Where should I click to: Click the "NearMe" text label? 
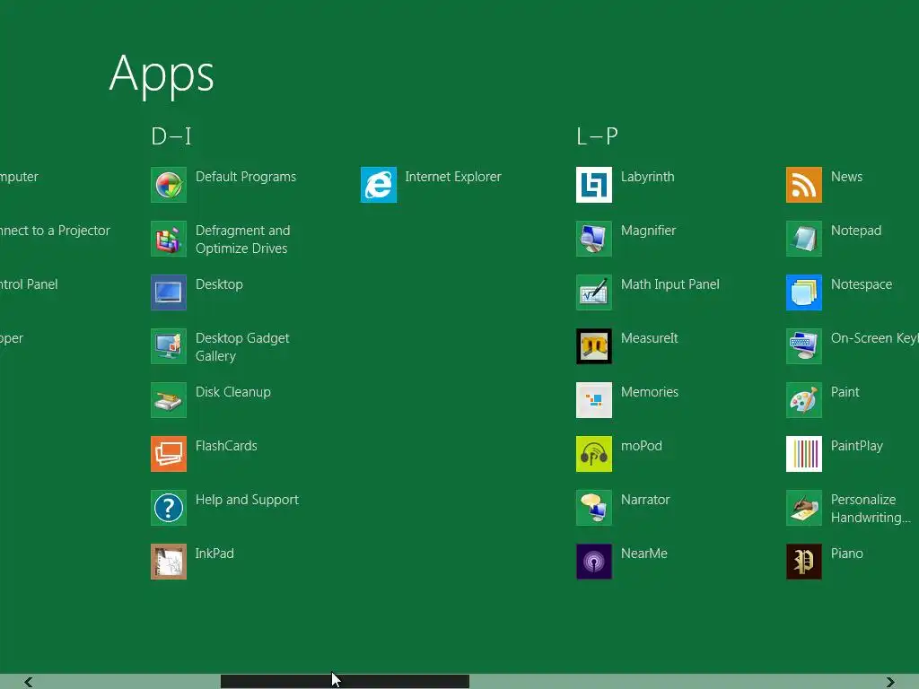644,554
